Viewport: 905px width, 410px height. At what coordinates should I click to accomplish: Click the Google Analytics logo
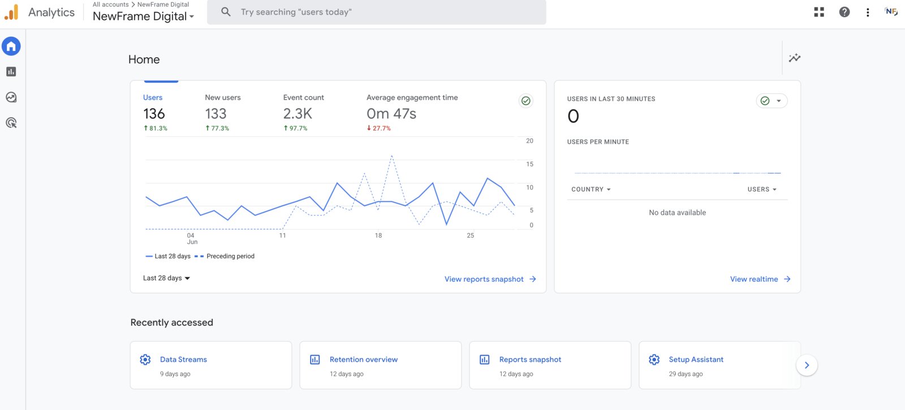11,12
